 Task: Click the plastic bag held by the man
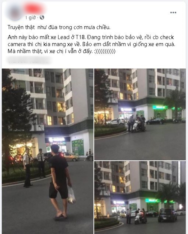tap(71, 195)
